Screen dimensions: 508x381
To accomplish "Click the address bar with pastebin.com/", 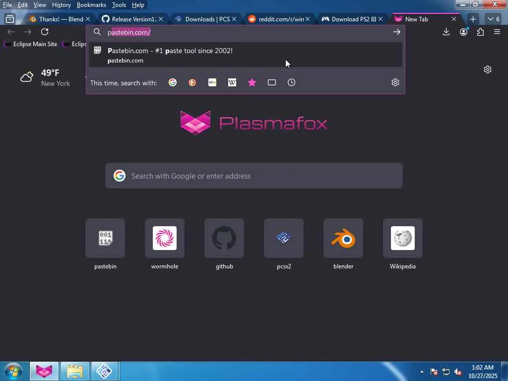I will click(x=245, y=32).
